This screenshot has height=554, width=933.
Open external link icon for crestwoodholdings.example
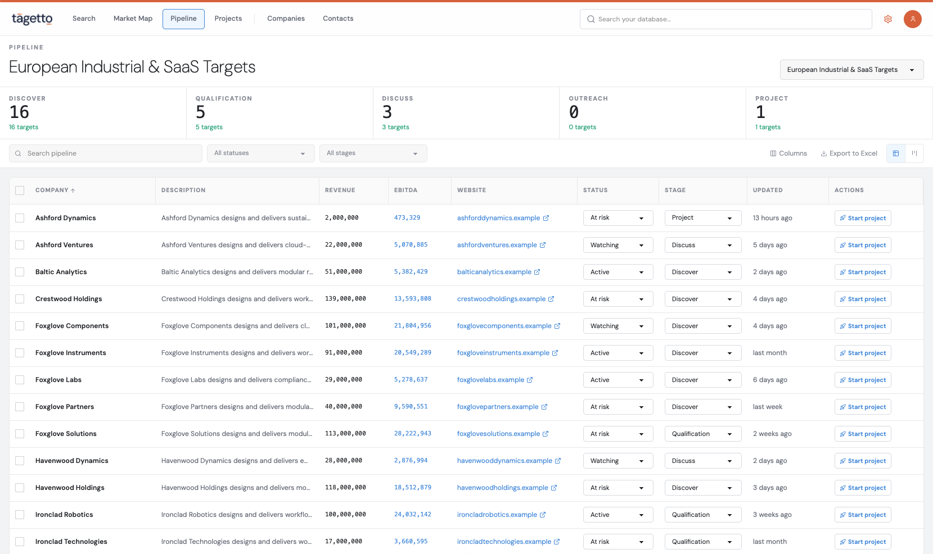(551, 299)
